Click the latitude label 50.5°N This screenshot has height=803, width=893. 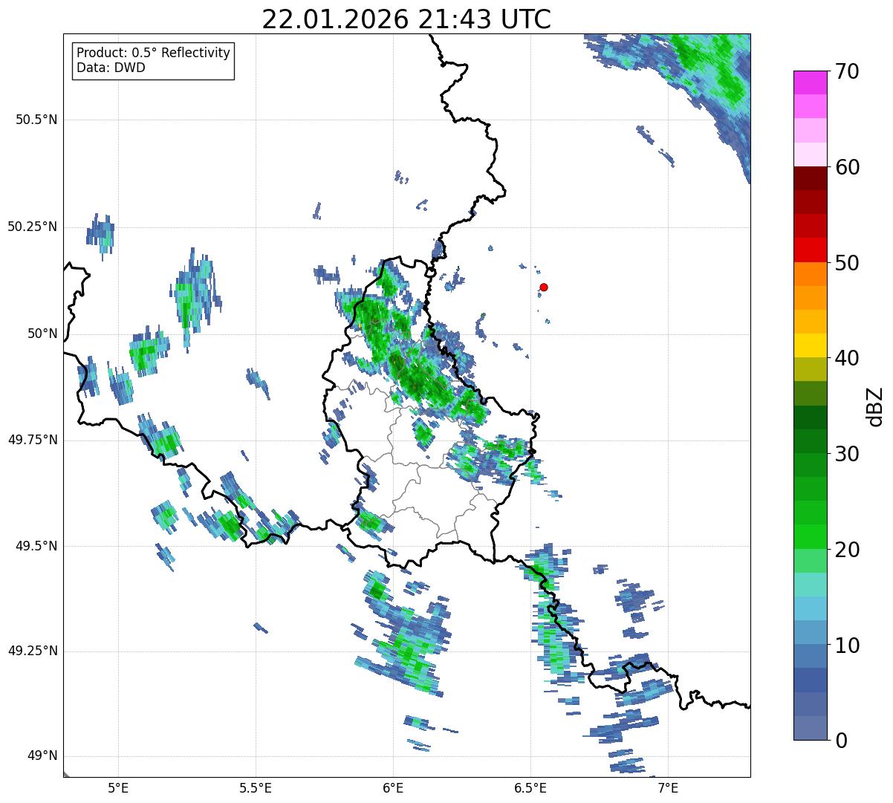(x=36, y=120)
